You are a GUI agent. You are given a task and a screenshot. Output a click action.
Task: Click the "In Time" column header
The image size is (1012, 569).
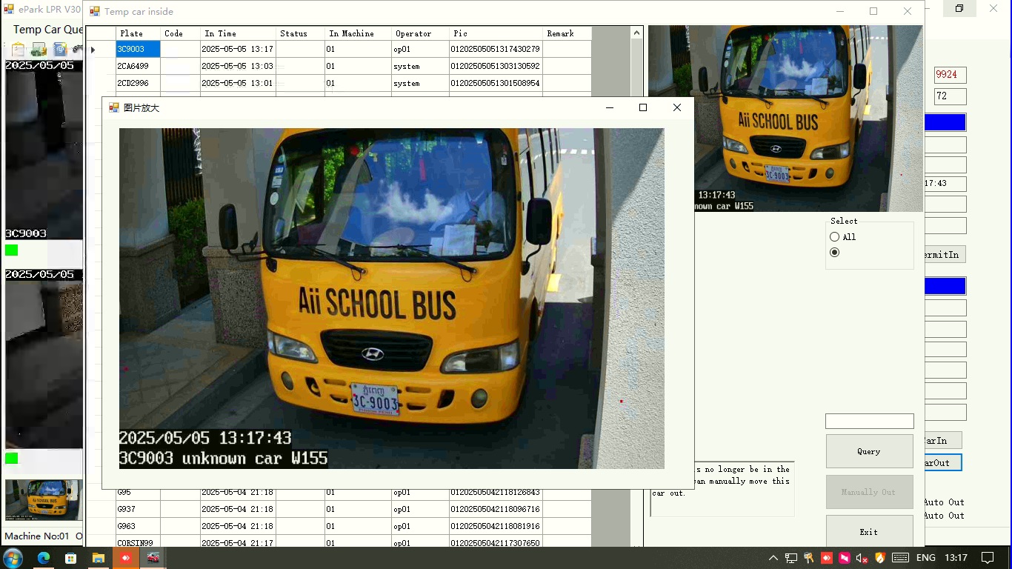click(x=237, y=33)
